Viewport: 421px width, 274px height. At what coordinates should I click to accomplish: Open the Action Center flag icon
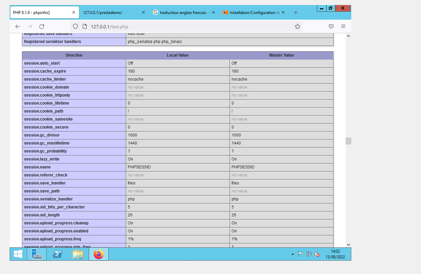pos(301,254)
